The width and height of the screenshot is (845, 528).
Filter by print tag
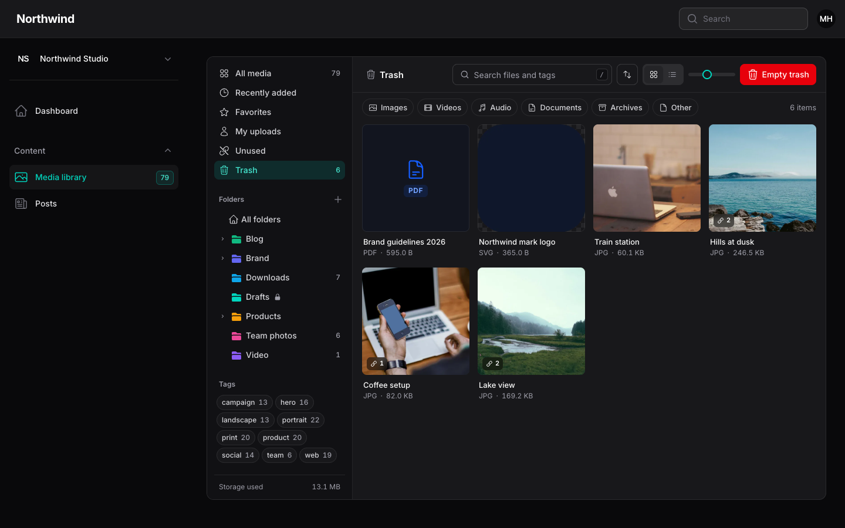pos(236,438)
